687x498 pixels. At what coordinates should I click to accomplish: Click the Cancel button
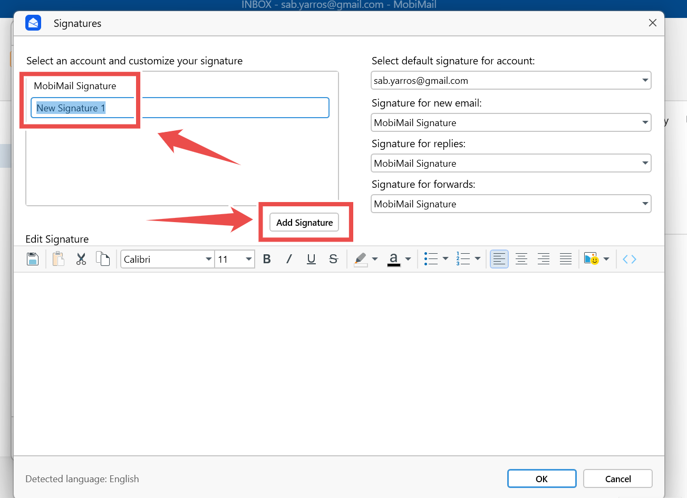[618, 479]
